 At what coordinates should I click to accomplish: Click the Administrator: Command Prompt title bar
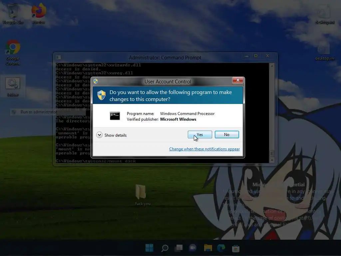165,57
